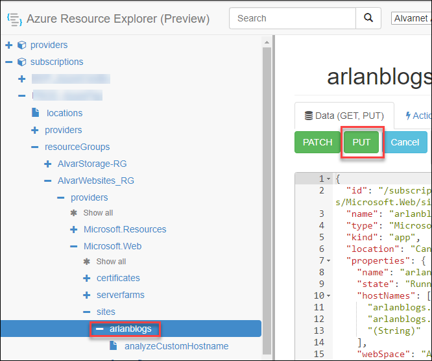Open the serverfarms tree item

pos(121,295)
